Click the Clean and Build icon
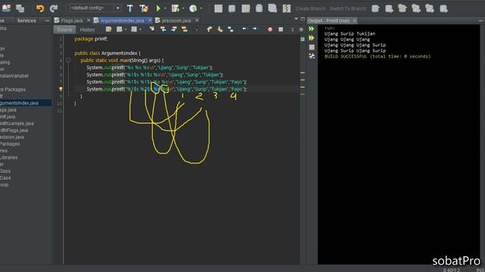 (x=143, y=8)
